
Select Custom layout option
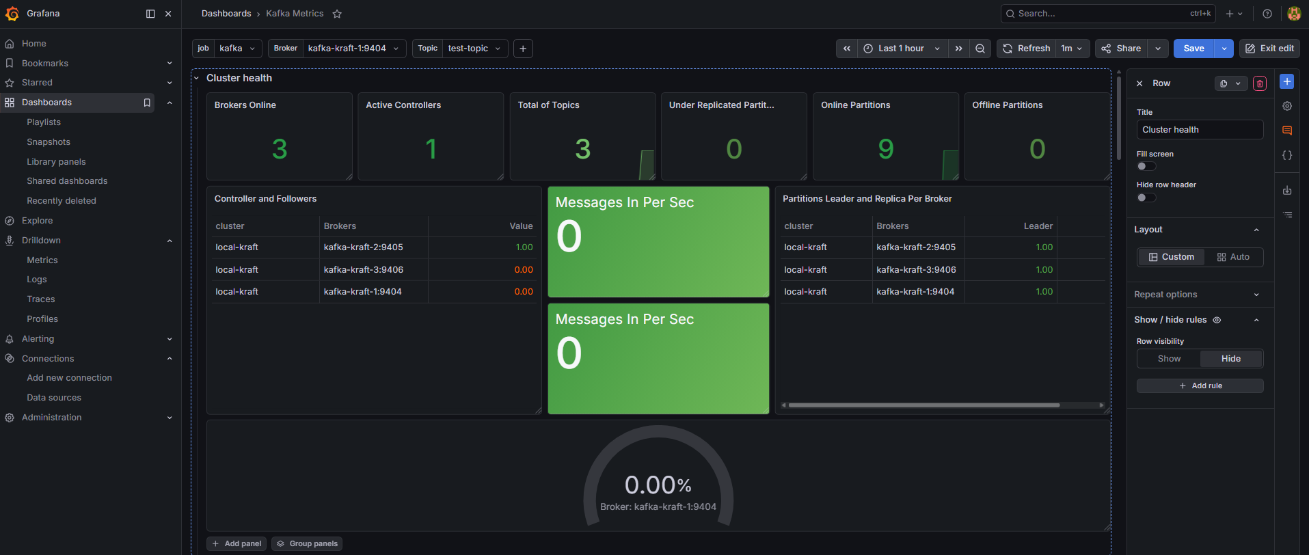(x=1172, y=257)
